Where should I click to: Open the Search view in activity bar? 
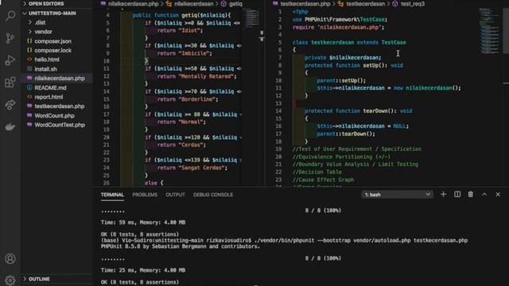point(10,16)
